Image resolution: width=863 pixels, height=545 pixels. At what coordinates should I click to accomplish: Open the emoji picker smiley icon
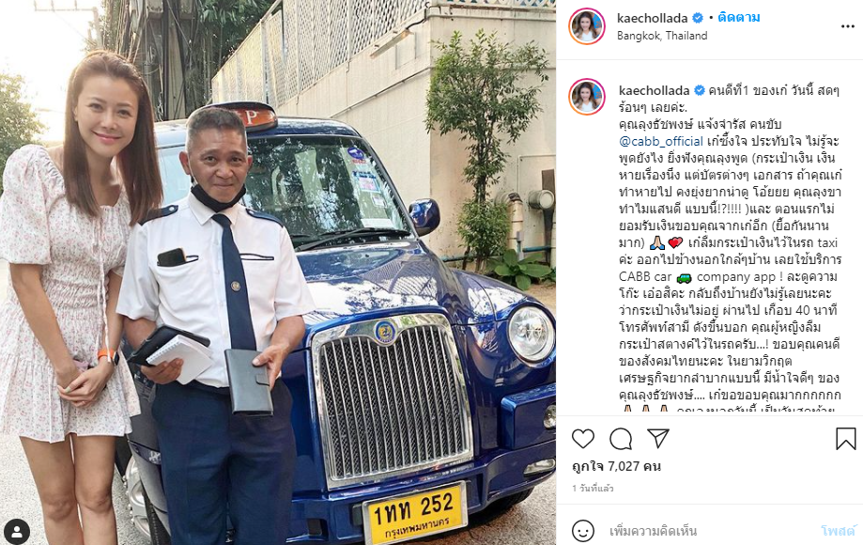pyautogui.click(x=583, y=531)
